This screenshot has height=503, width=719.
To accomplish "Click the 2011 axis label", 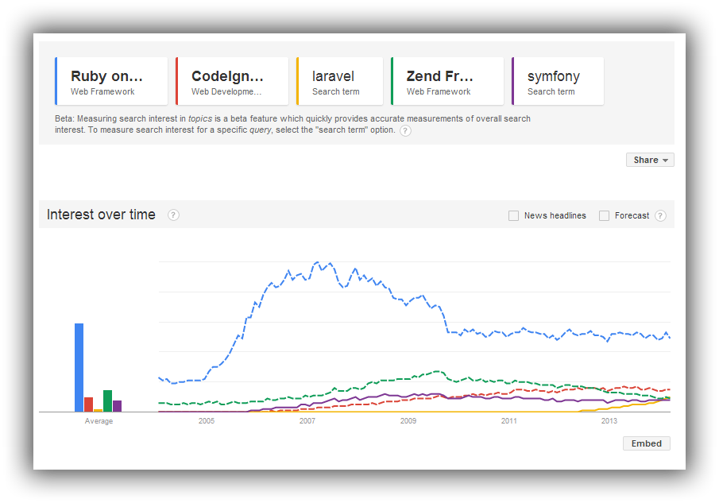I will pos(509,421).
